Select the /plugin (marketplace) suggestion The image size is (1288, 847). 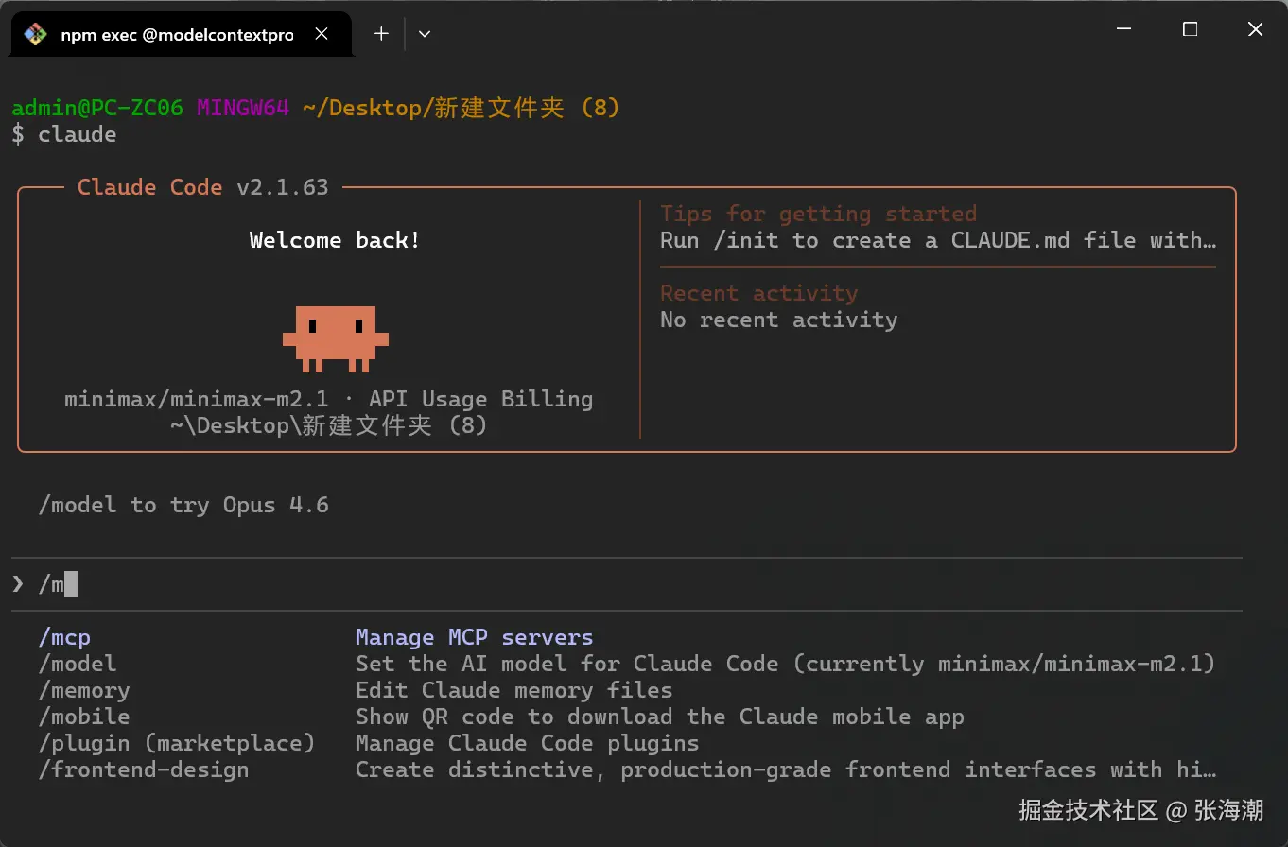(x=177, y=743)
